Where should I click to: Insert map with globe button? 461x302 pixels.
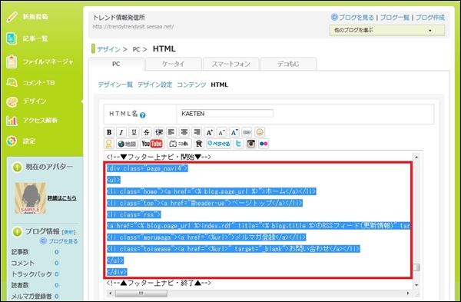point(127,144)
